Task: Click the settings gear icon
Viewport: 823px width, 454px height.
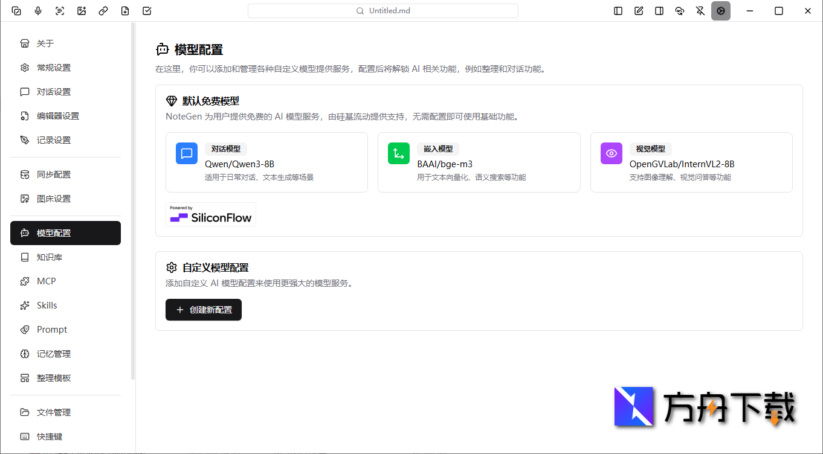Action: point(720,10)
